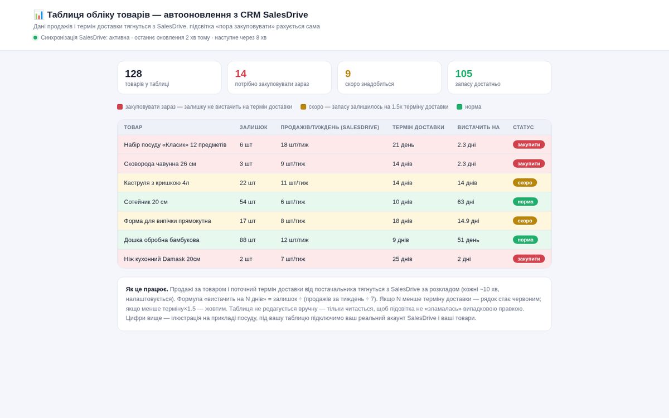
Task: Select product 'Форма для випічки прямокутна'
Action: [x=167, y=221]
